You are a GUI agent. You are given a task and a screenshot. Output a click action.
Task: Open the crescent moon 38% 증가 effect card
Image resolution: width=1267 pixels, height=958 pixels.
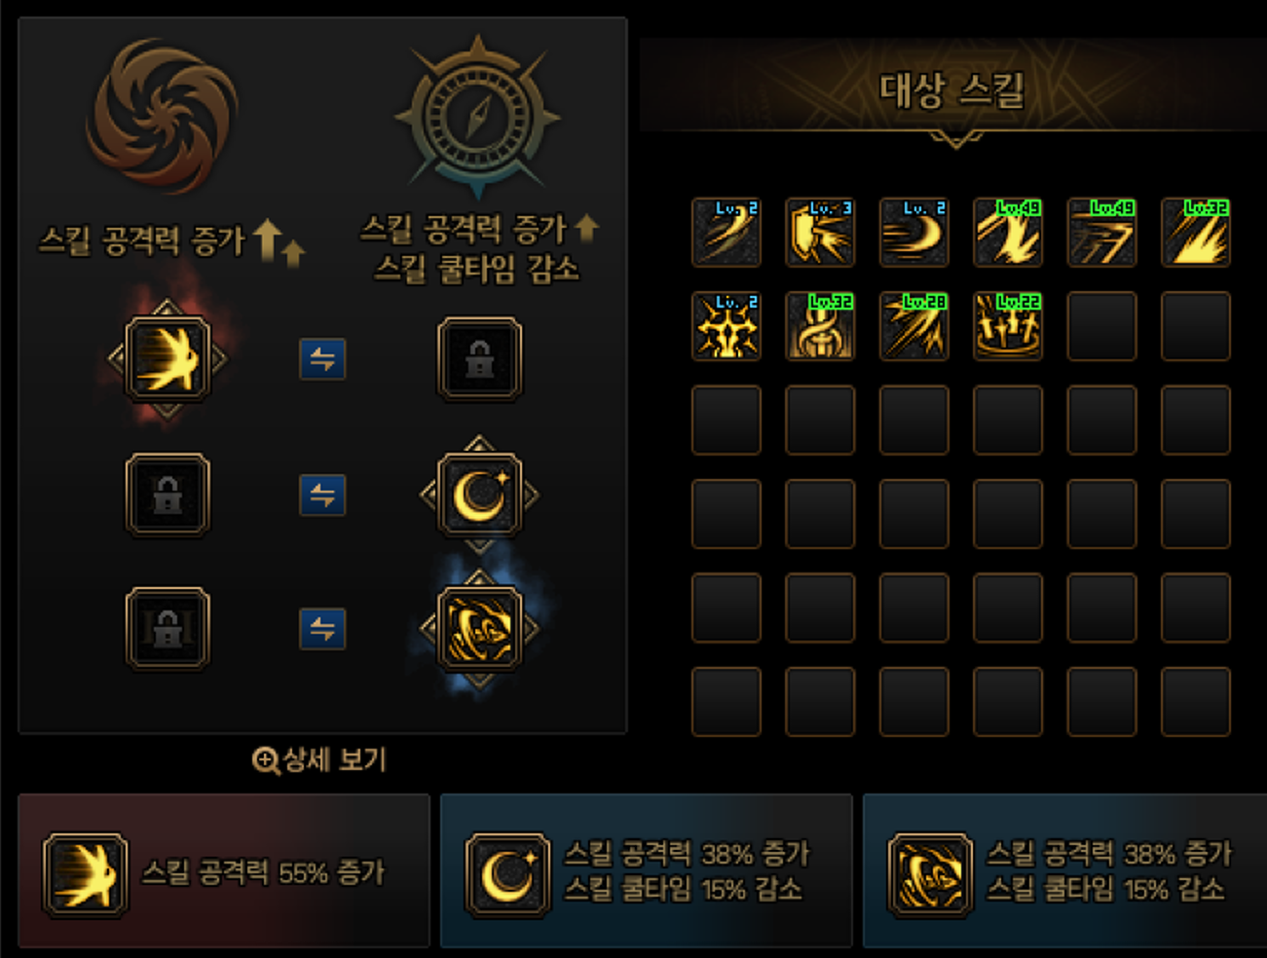pos(646,870)
